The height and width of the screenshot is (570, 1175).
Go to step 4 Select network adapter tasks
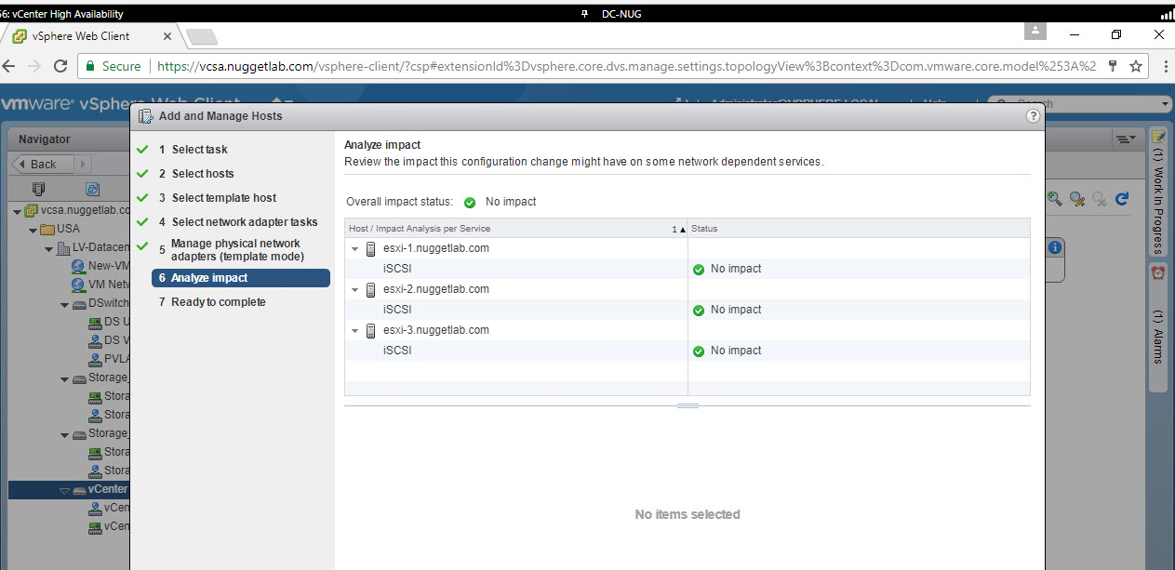pos(244,222)
